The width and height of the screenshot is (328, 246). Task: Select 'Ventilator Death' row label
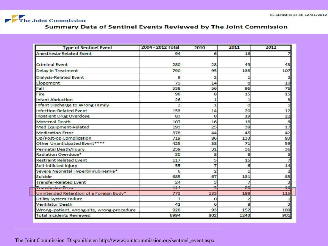[54, 204]
